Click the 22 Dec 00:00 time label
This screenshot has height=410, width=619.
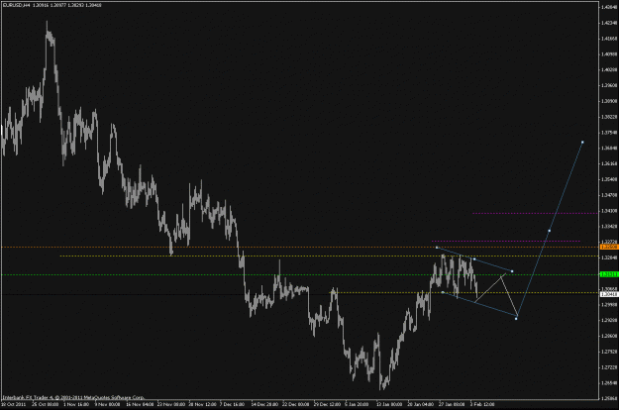(296, 404)
